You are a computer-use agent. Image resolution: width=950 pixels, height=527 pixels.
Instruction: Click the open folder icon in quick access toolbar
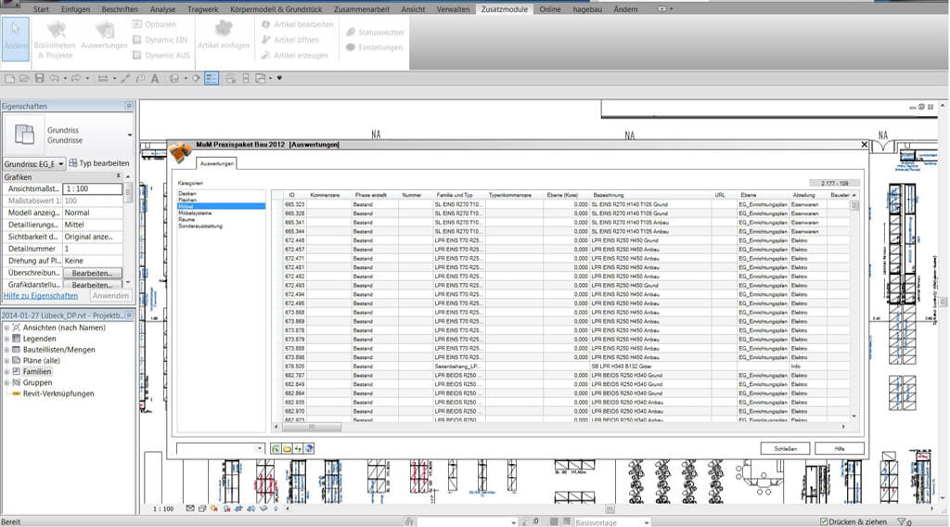25,79
